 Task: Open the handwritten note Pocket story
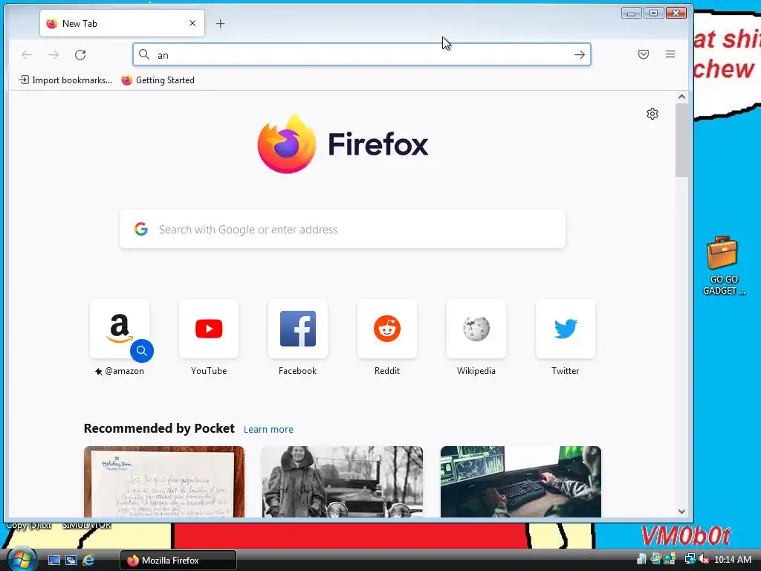click(x=164, y=482)
